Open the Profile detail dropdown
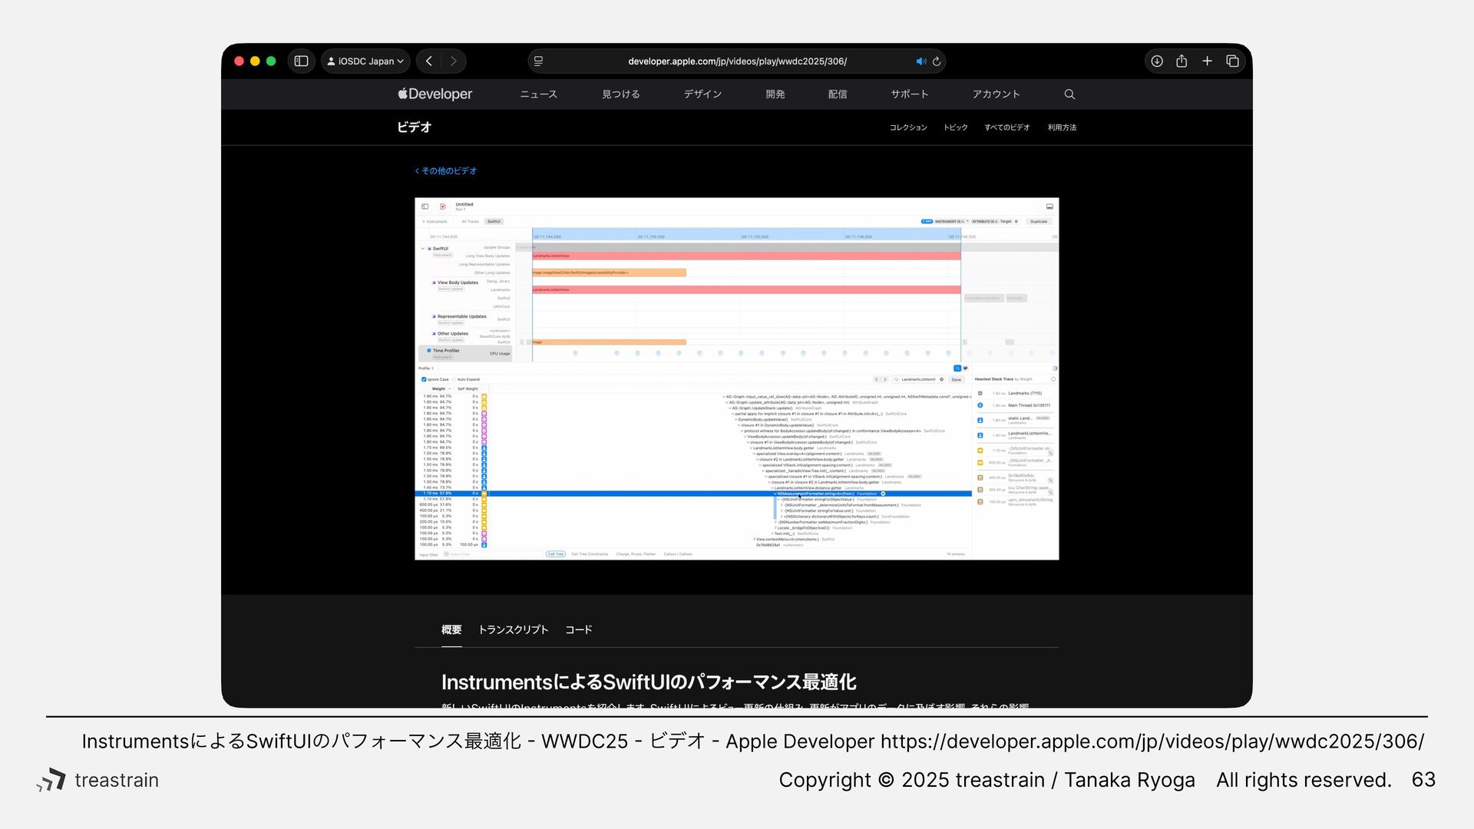Screen dimensions: 1474x829 426,368
